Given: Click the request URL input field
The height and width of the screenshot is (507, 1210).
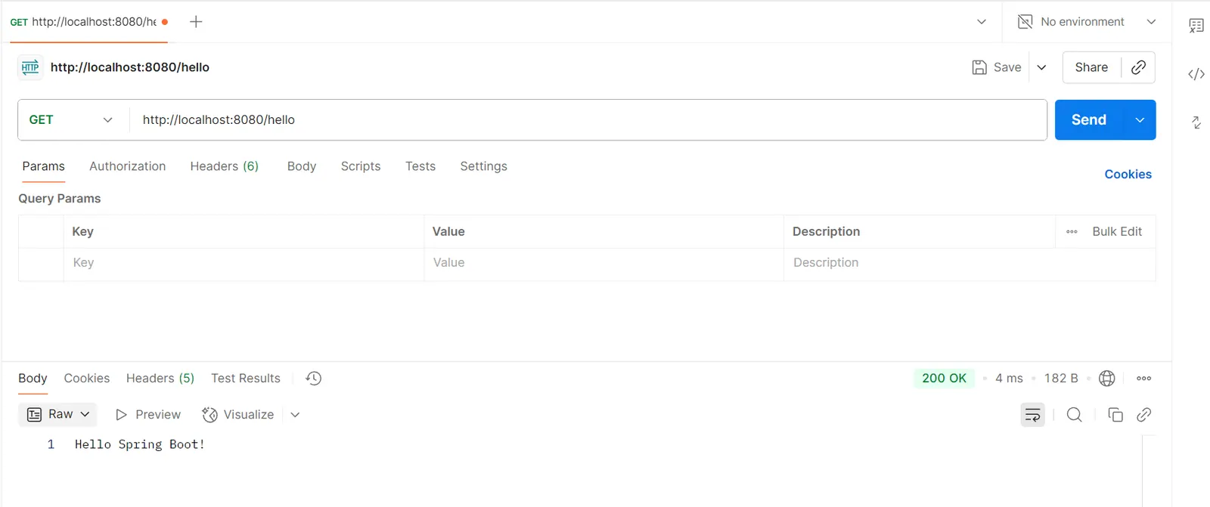Looking at the screenshot, I should (x=590, y=120).
